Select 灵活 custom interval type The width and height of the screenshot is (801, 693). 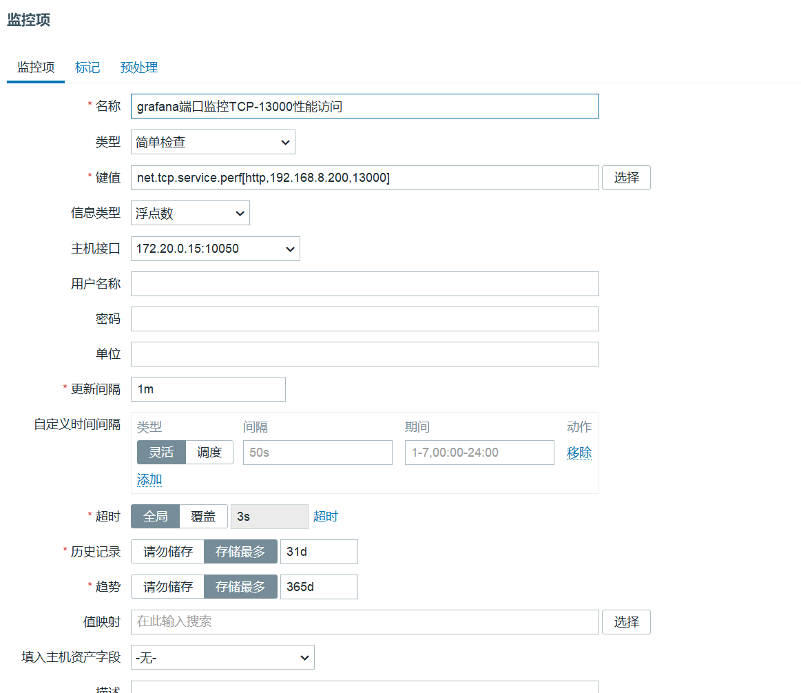coord(161,453)
